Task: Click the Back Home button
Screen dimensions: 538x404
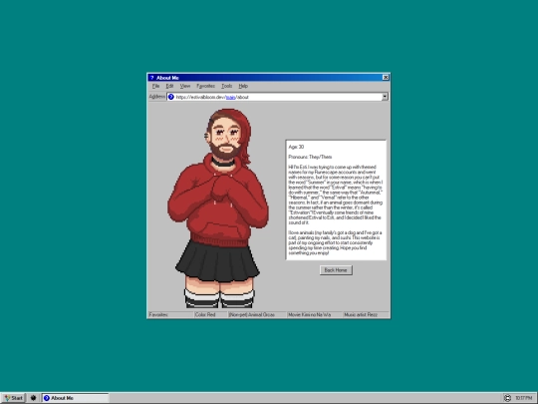Action: pyautogui.click(x=336, y=270)
